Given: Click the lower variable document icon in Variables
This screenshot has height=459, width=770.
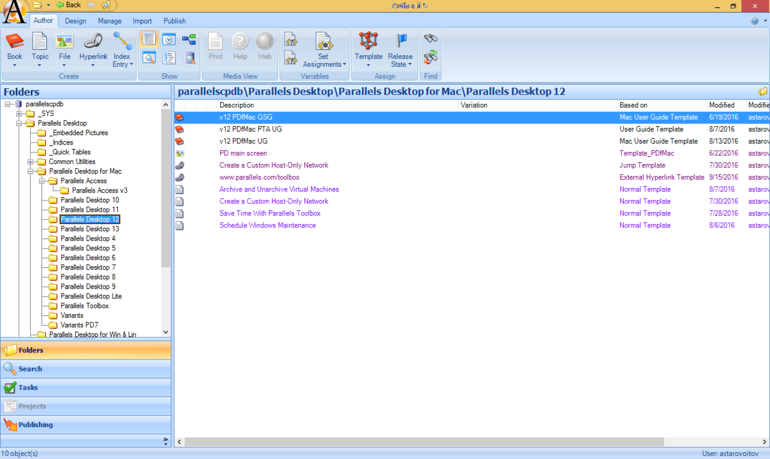Looking at the screenshot, I should click(291, 58).
